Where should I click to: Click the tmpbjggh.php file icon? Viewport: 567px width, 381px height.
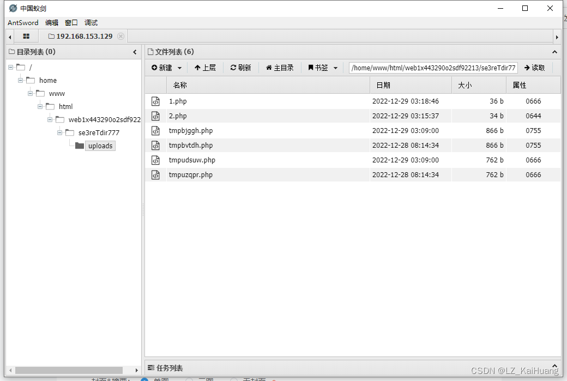[x=155, y=130]
